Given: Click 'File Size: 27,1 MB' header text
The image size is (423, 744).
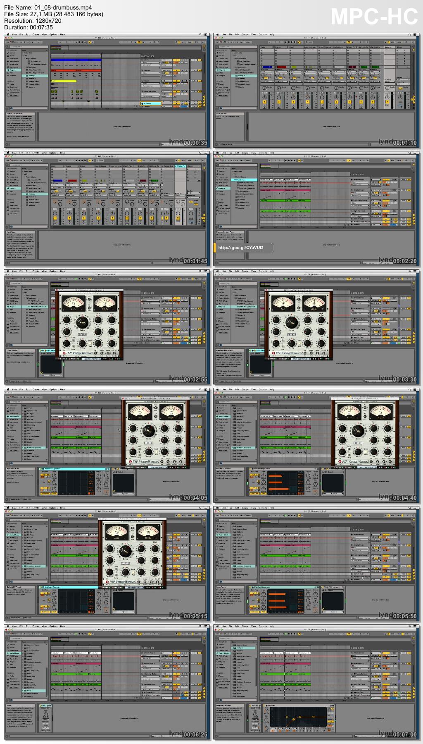Looking at the screenshot, I should [x=54, y=14].
